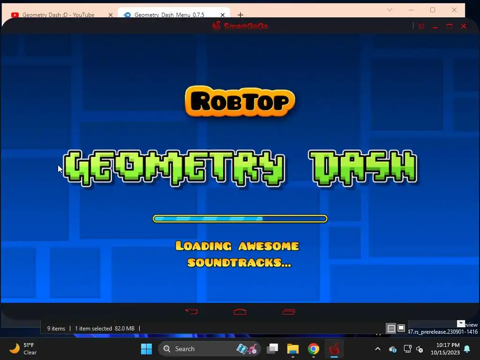Open File Explorer from the taskbar

click(x=292, y=349)
